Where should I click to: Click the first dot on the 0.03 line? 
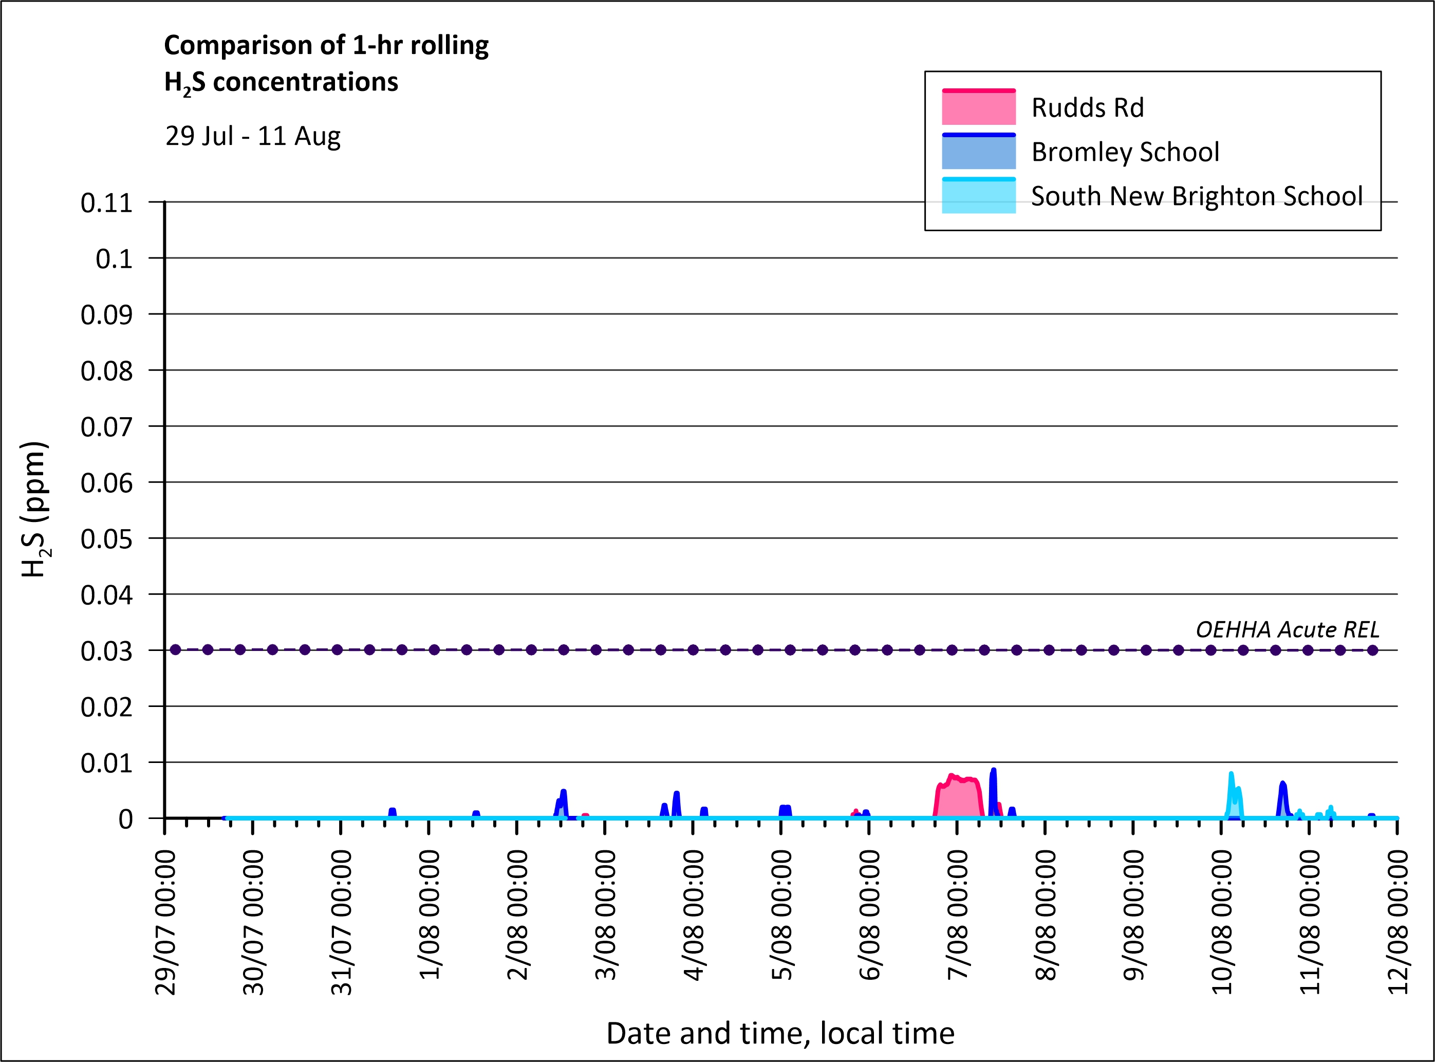[x=175, y=650]
